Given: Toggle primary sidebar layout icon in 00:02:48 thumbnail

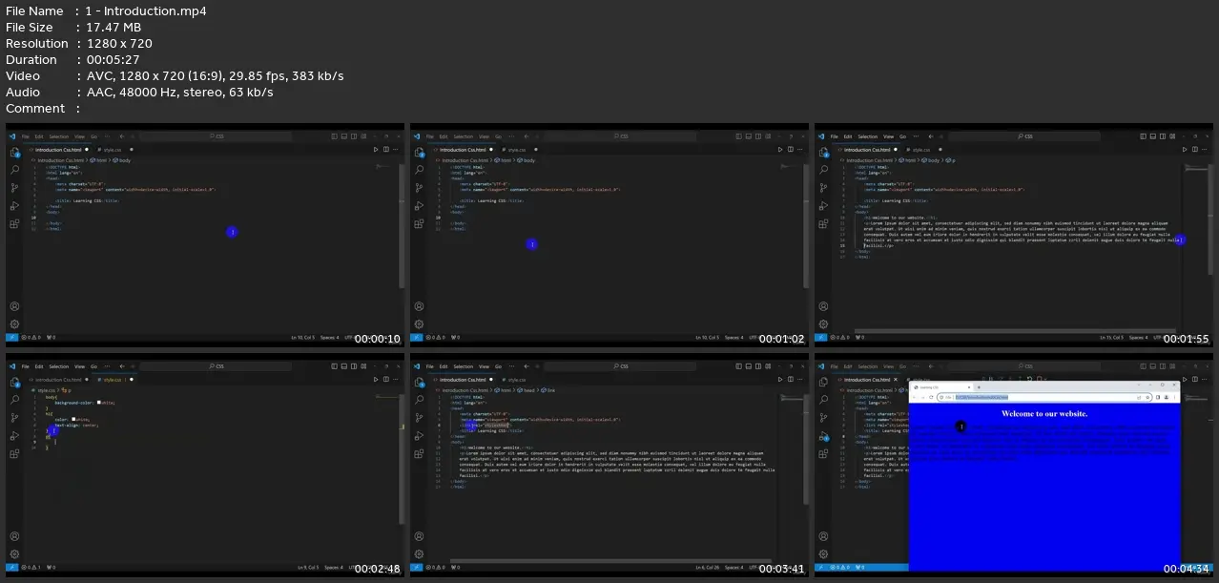Looking at the screenshot, I should (x=334, y=366).
